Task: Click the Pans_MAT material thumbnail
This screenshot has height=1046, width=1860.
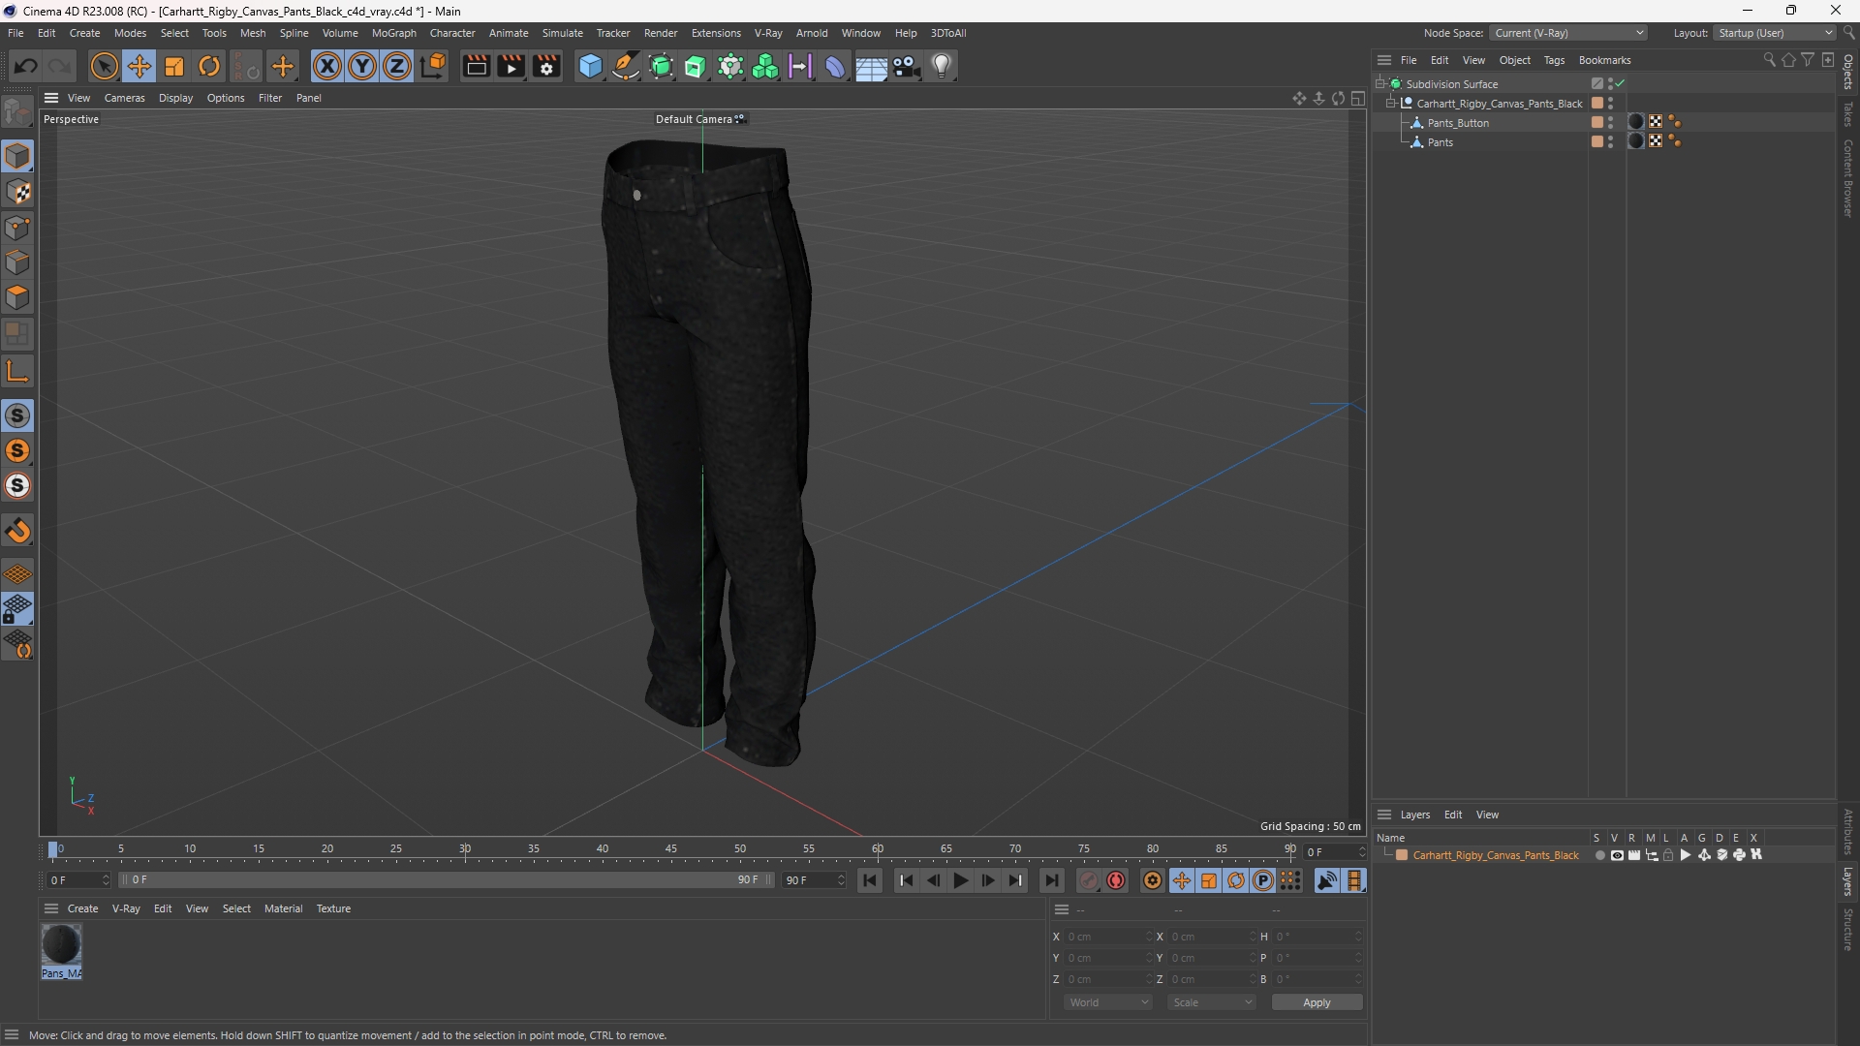Action: pos(61,944)
